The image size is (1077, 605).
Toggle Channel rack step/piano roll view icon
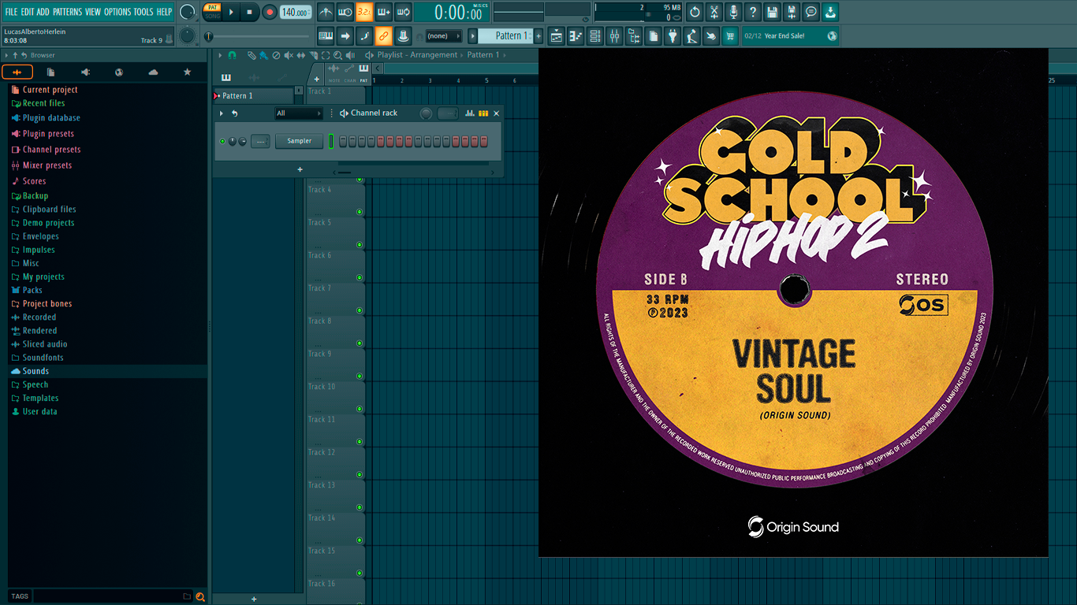tap(483, 113)
